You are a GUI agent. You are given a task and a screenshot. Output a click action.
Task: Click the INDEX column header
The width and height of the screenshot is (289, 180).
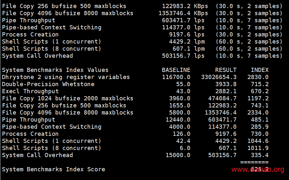260,70
